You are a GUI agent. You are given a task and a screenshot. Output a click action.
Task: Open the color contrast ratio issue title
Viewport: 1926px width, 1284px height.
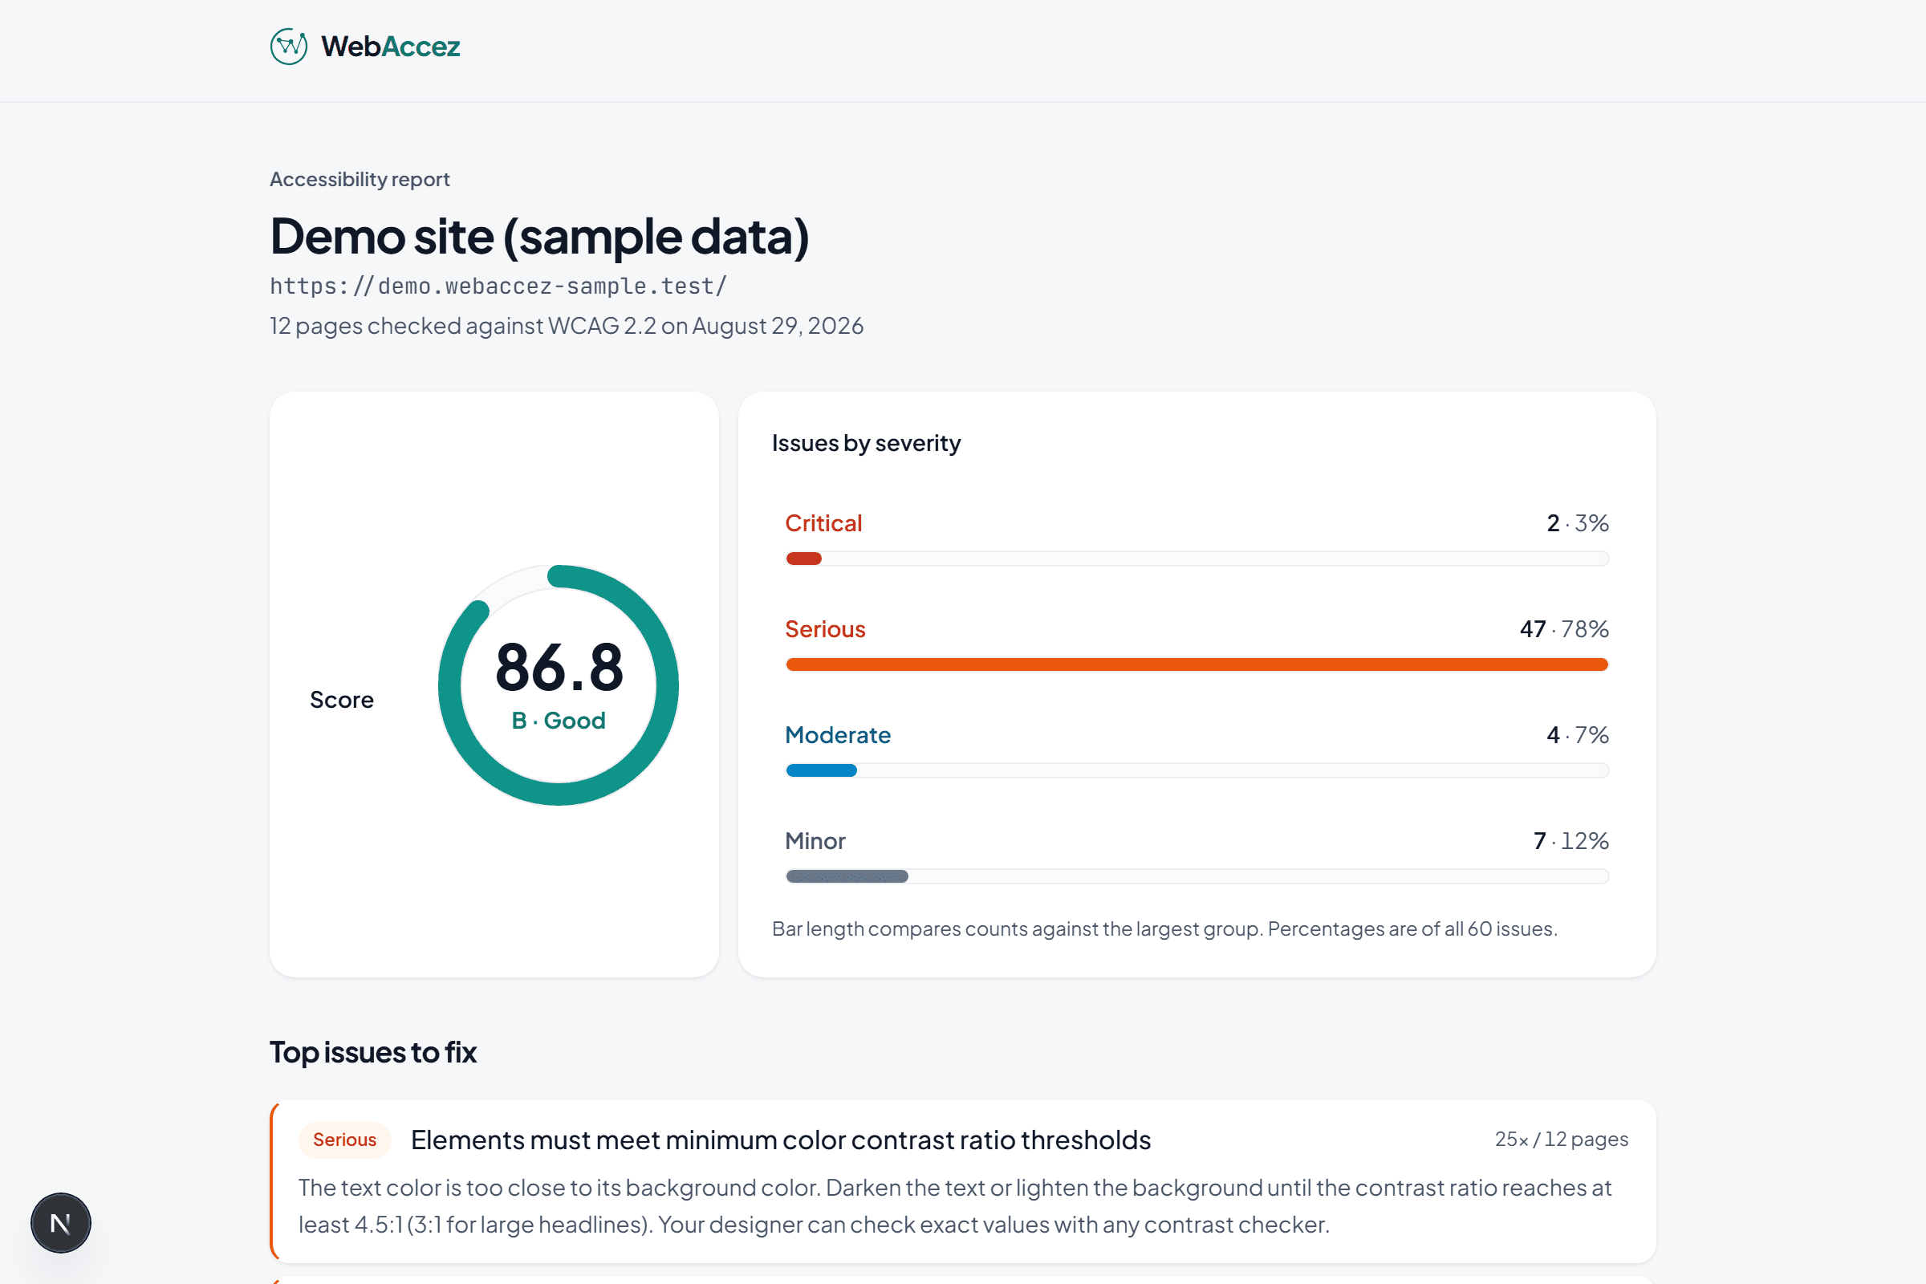point(780,1140)
